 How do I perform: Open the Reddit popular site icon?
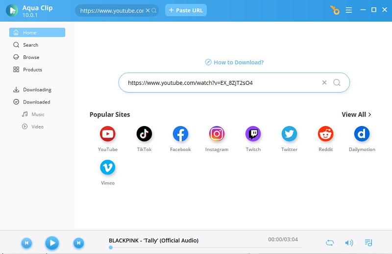coord(325,134)
